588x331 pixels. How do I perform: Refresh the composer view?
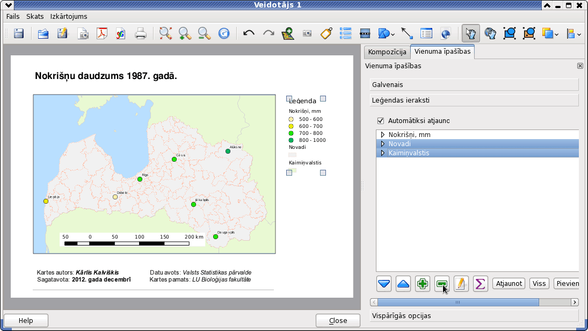point(224,34)
